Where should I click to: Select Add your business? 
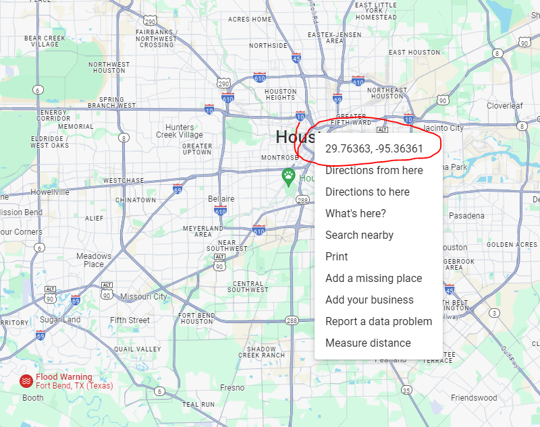coord(369,300)
